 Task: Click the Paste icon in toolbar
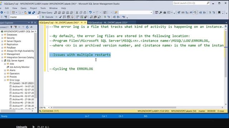pyautogui.click(x=85, y=13)
